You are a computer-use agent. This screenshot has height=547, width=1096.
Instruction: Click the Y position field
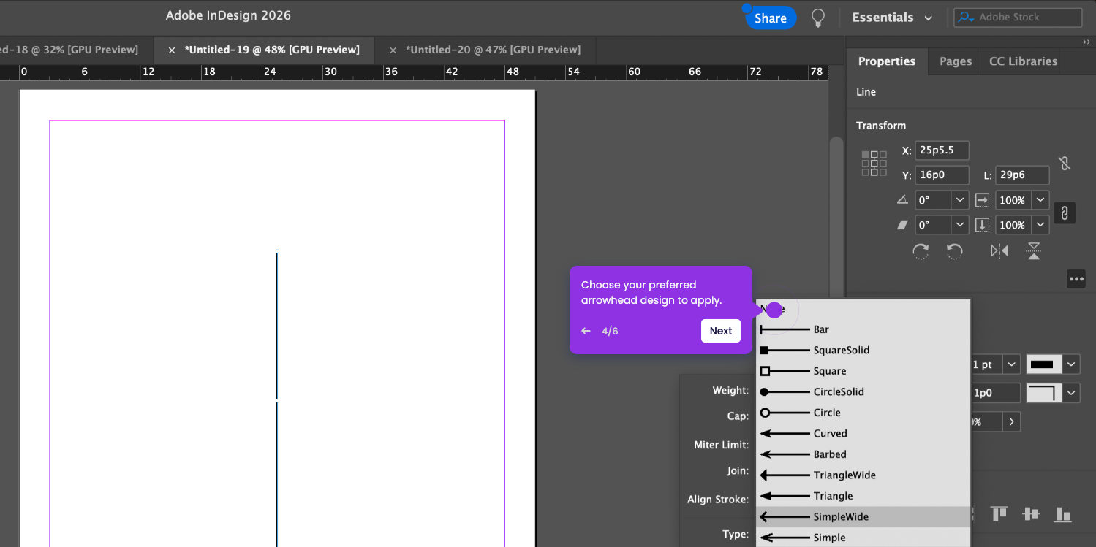click(942, 175)
